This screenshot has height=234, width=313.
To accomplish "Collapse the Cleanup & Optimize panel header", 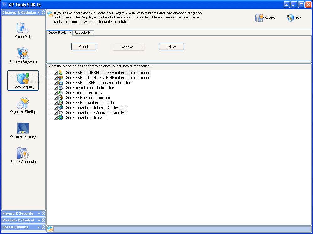I will pos(23,13).
